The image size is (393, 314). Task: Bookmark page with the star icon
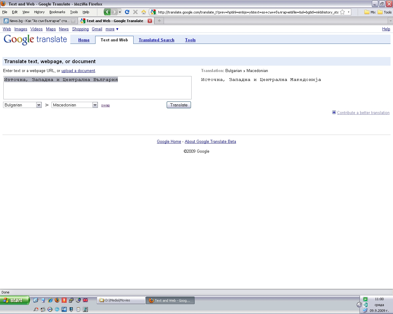tap(342, 12)
